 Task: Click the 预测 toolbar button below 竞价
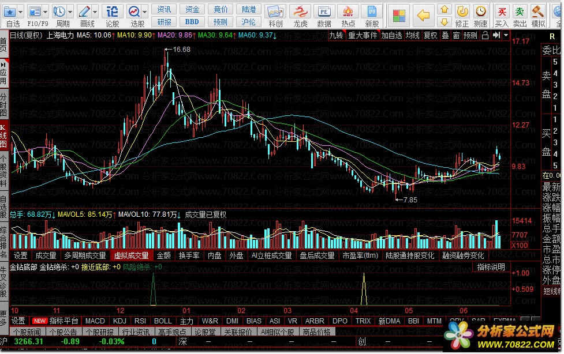click(x=221, y=22)
